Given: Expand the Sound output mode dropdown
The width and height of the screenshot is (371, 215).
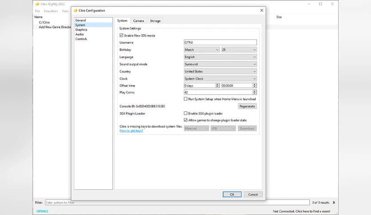Looking at the screenshot, I should tap(220, 64).
